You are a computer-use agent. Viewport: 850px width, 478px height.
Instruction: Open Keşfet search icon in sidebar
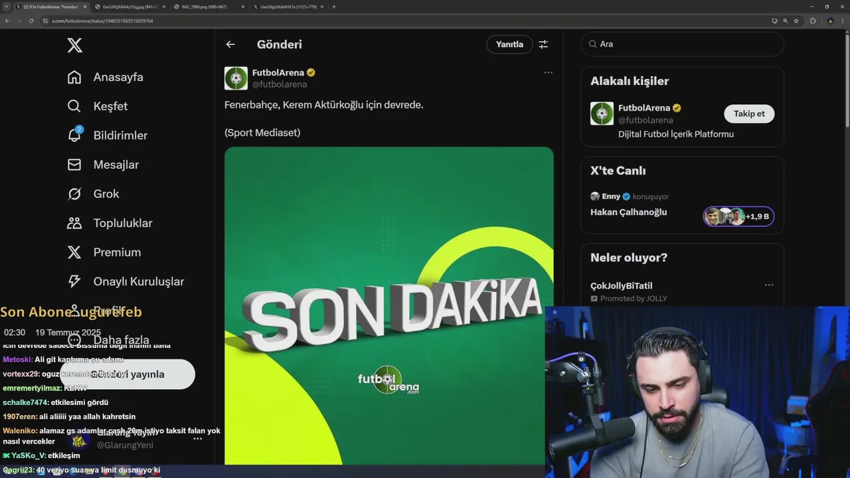click(x=74, y=106)
